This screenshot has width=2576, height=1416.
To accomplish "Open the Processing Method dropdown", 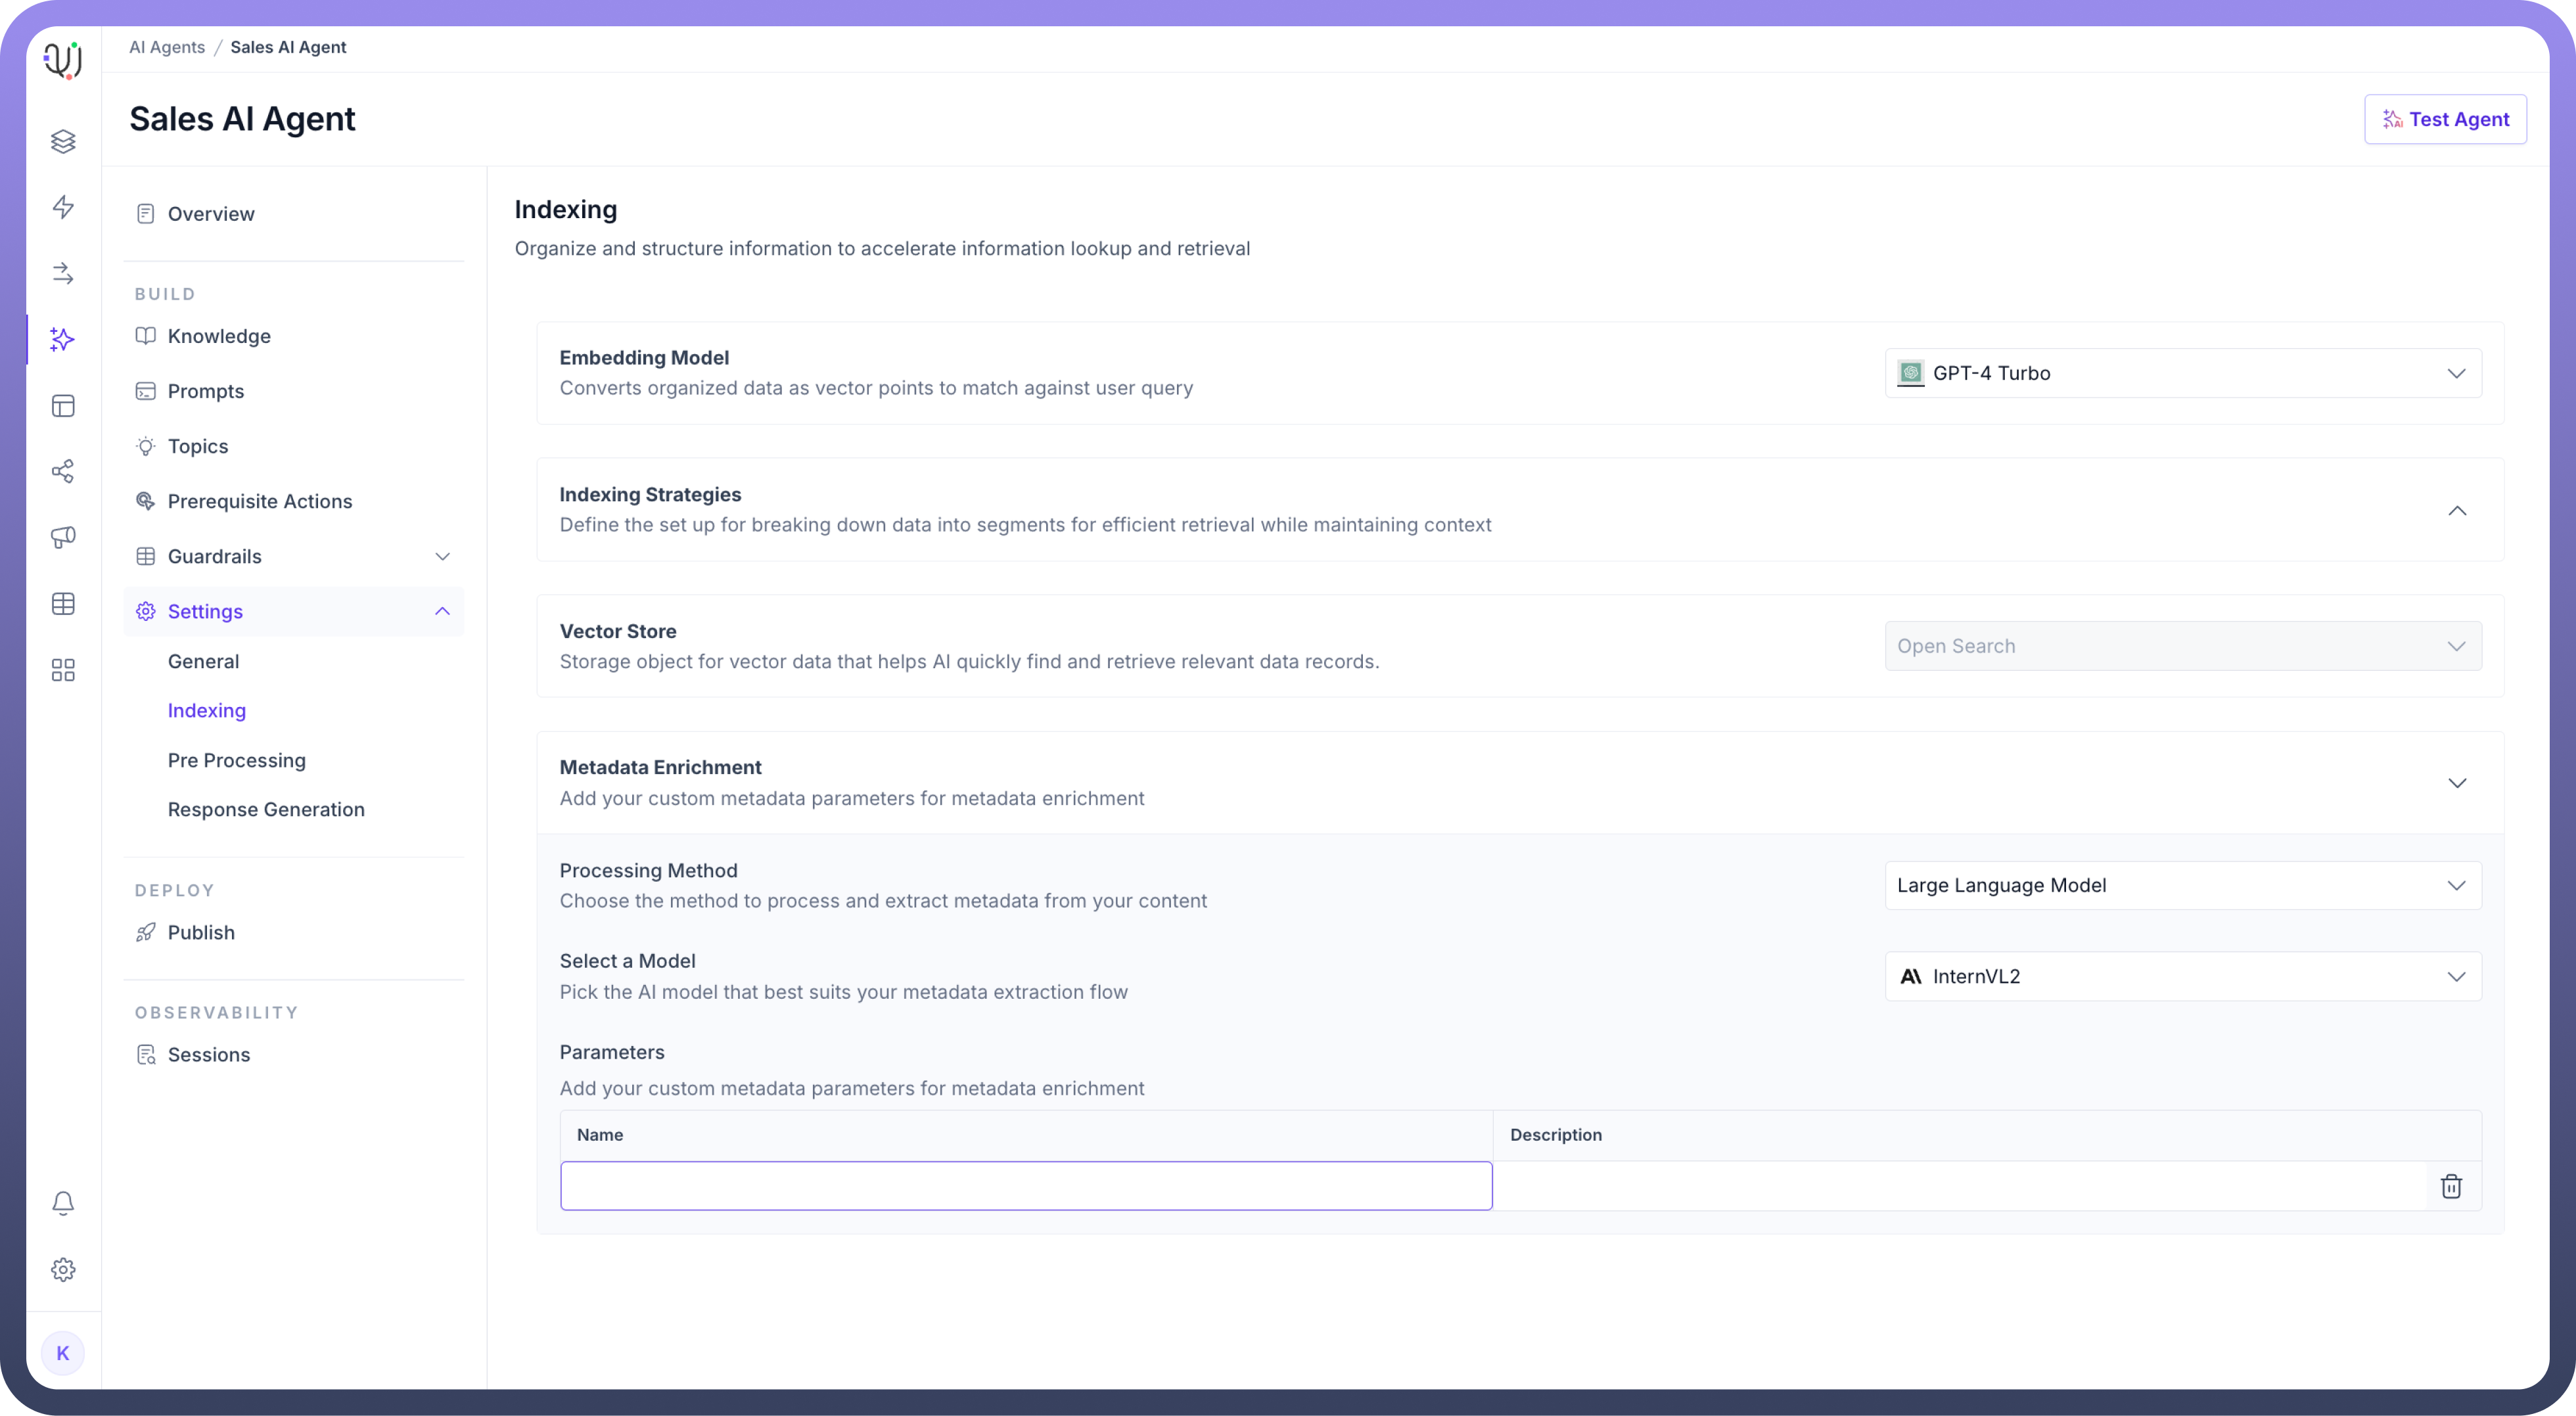I will (2182, 885).
